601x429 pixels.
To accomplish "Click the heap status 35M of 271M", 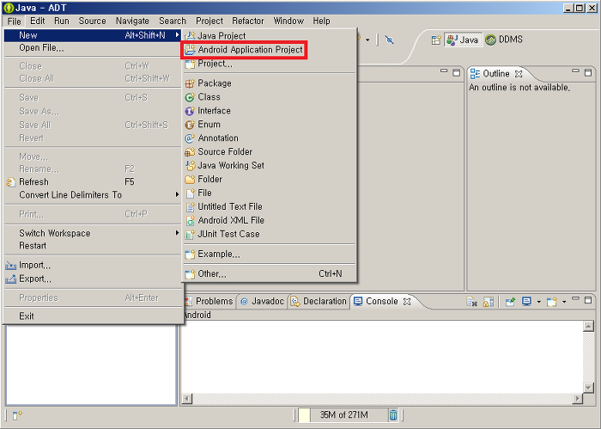I will 343,414.
